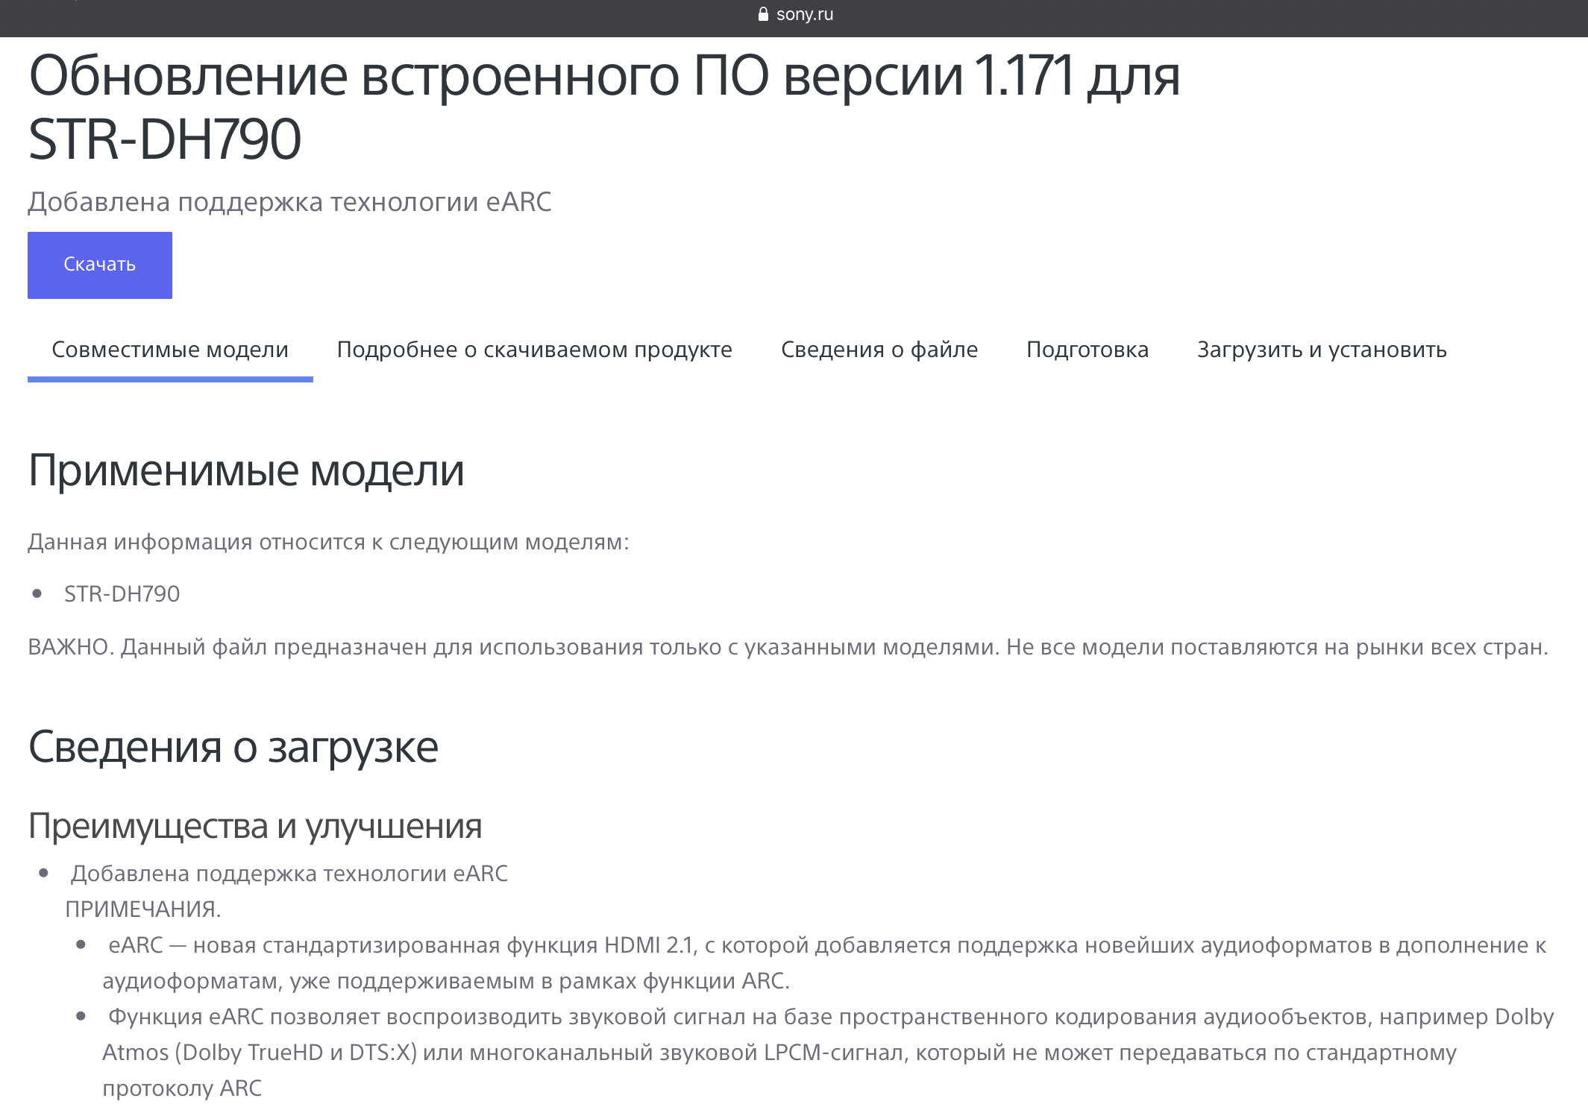
Task: Click the sony.ru address text
Action: (x=804, y=14)
